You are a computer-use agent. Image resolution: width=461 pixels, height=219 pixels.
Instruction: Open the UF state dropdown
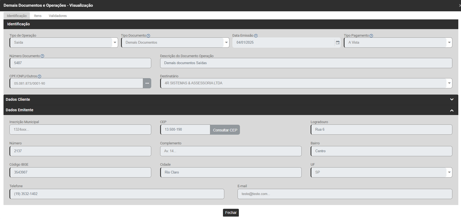click(x=449, y=172)
